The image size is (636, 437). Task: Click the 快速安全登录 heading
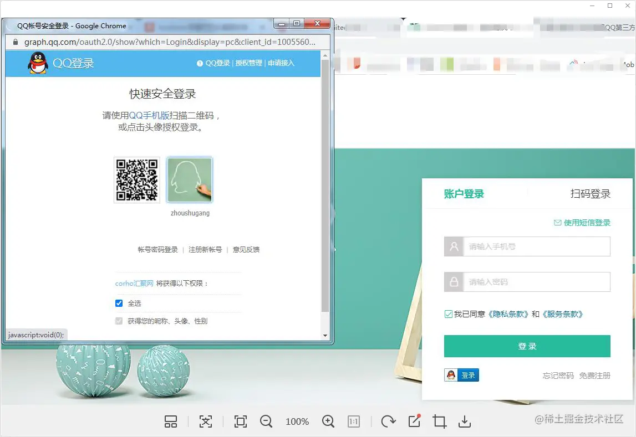coord(162,94)
